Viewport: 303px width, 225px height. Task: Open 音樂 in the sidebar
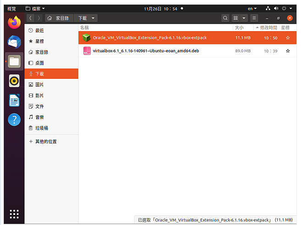click(51, 117)
